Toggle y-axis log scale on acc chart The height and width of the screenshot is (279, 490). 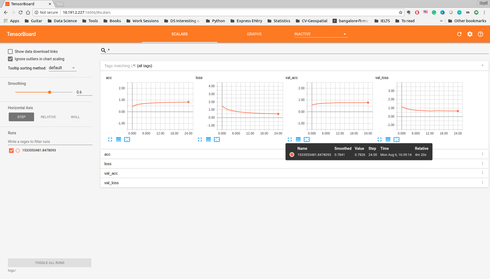pos(119,139)
